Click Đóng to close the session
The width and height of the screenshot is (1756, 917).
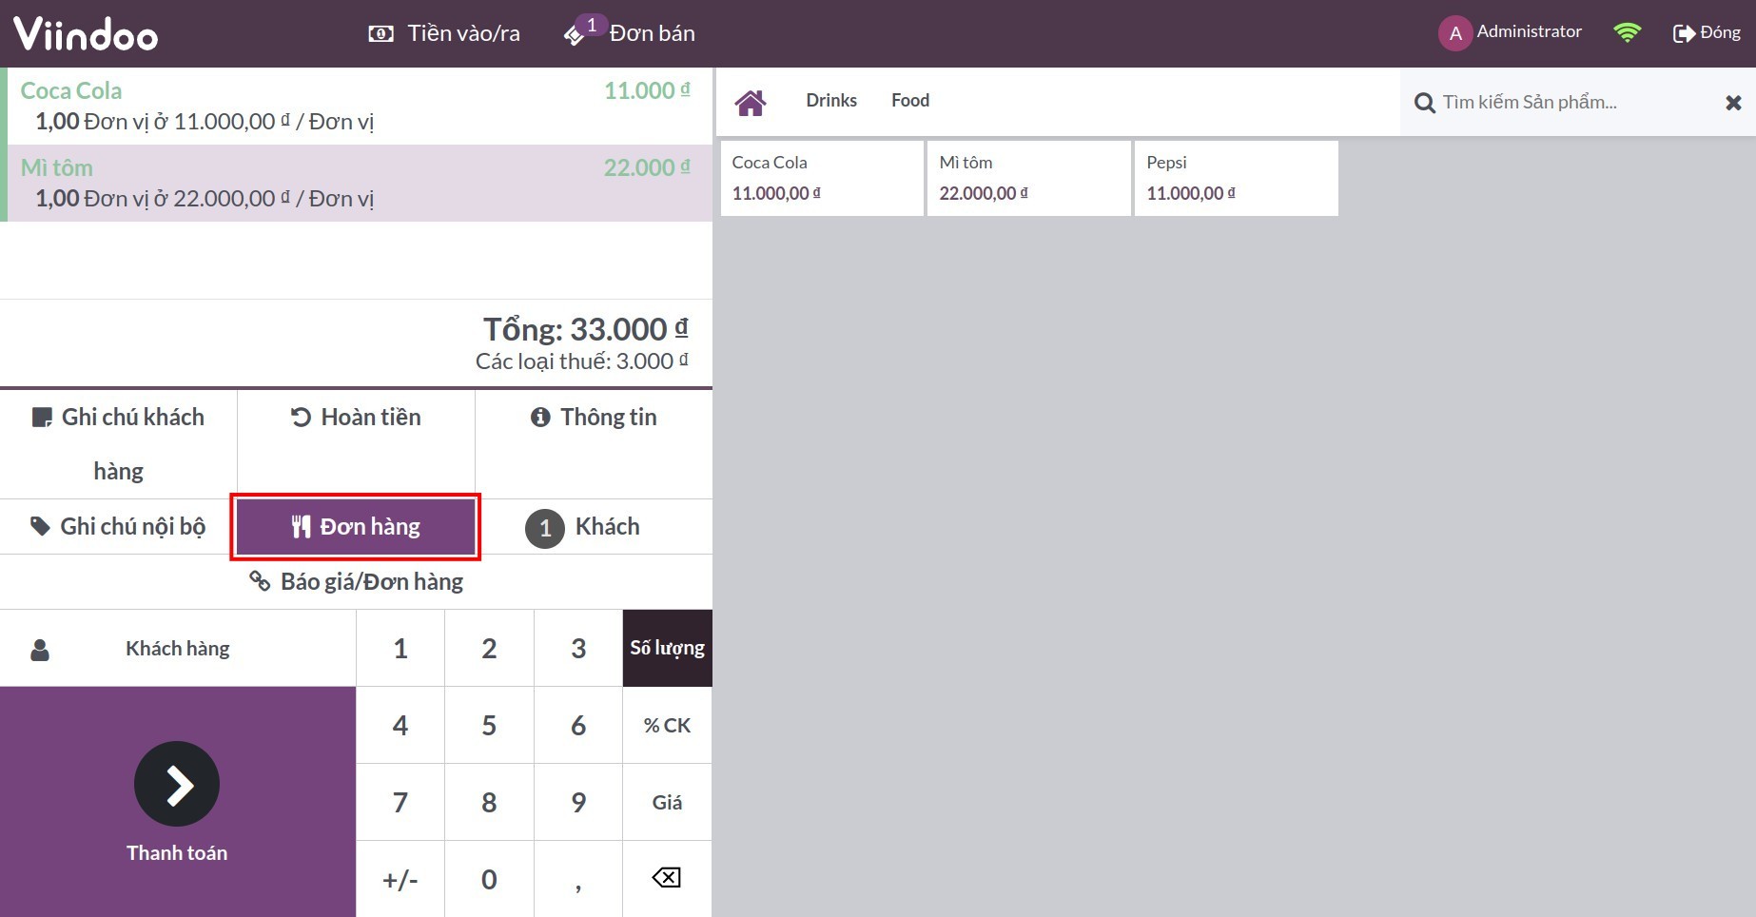click(x=1707, y=33)
